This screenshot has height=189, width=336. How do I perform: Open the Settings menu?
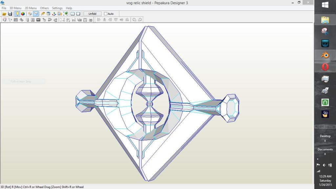57,8
